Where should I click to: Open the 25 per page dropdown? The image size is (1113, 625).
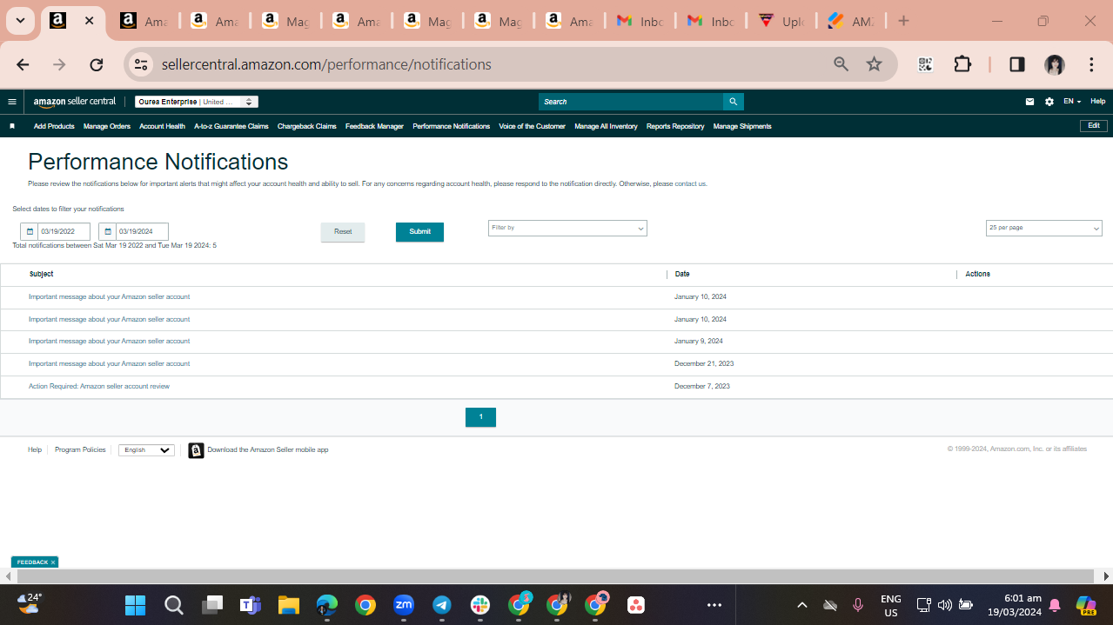1044,228
